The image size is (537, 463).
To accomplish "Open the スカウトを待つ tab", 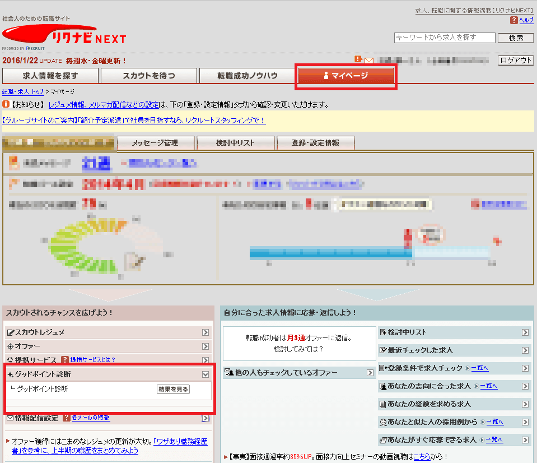I will click(x=149, y=76).
